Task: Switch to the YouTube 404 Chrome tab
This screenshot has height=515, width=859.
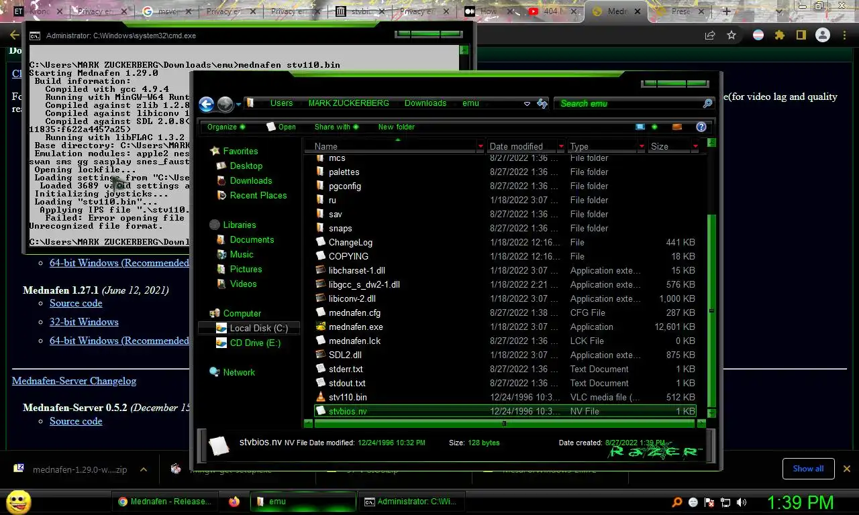Action: pyautogui.click(x=552, y=11)
